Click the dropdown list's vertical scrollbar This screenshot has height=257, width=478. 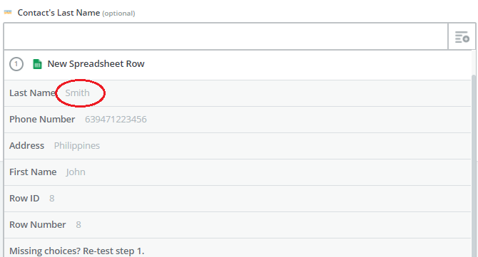[x=474, y=166]
